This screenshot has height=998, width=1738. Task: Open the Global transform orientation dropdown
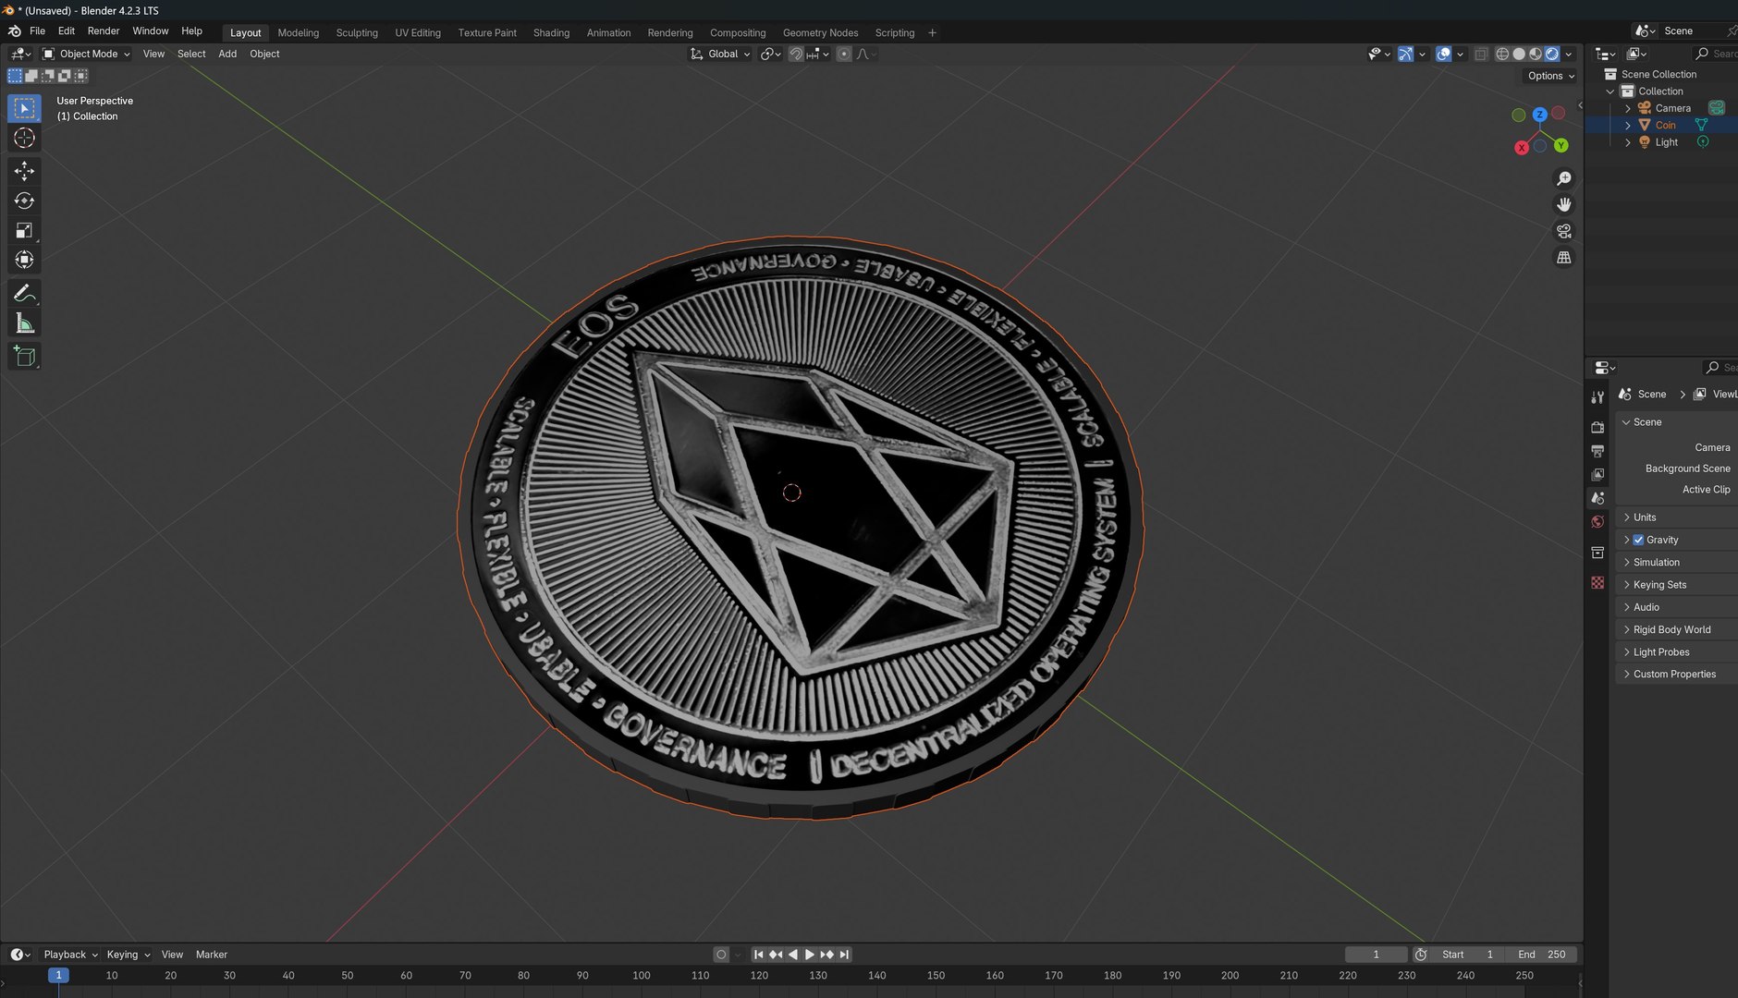click(720, 54)
